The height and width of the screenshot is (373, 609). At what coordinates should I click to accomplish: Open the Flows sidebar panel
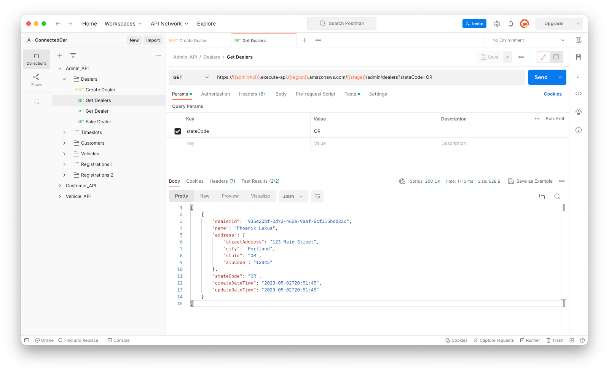pos(37,80)
